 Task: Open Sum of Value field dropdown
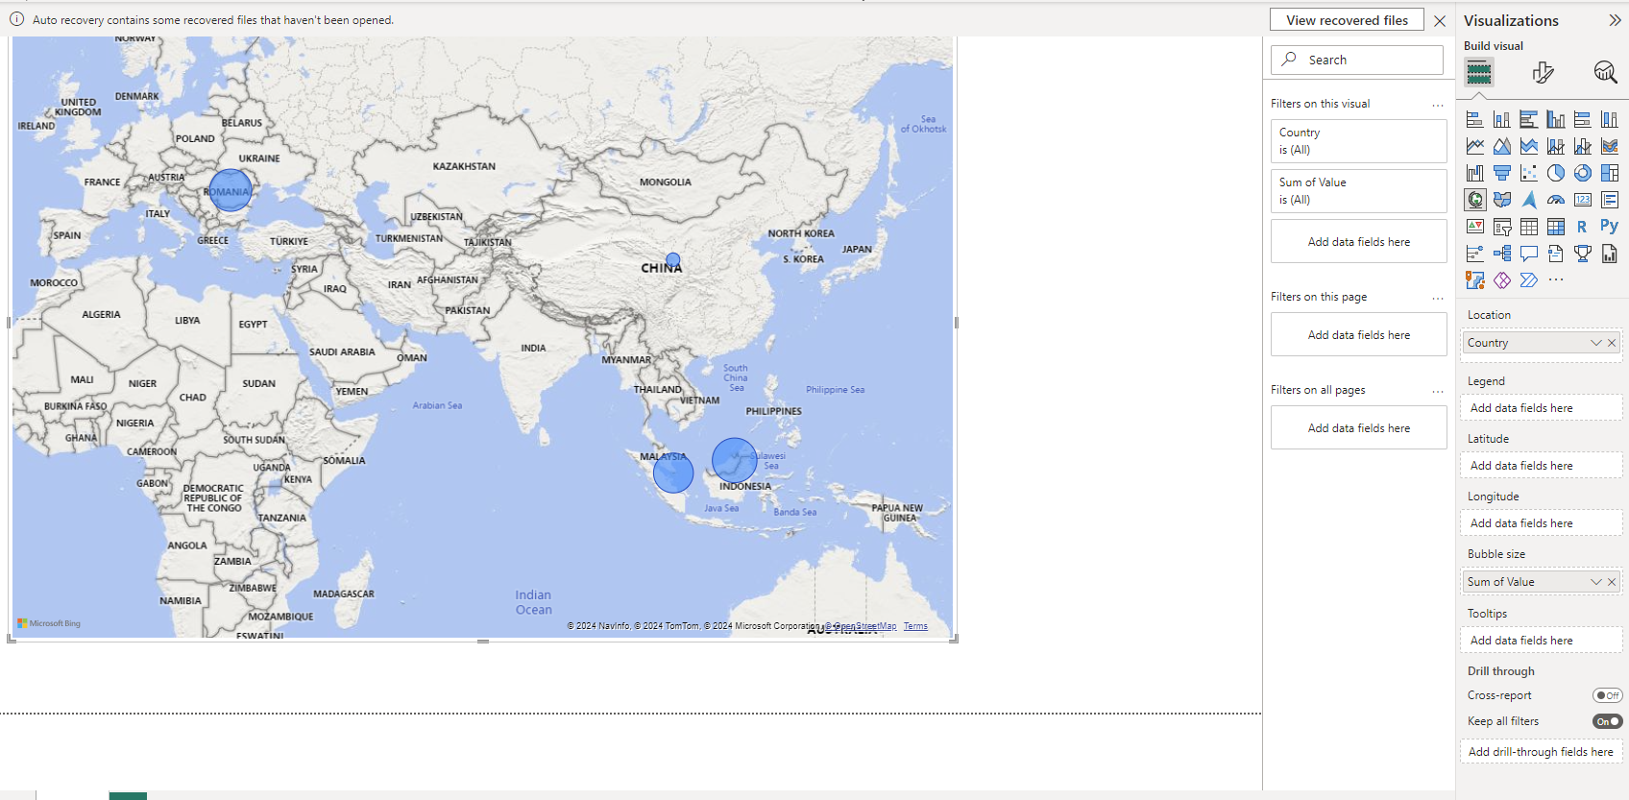[1595, 582]
